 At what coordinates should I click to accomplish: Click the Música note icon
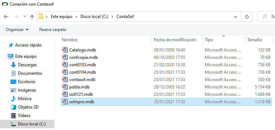13,99
